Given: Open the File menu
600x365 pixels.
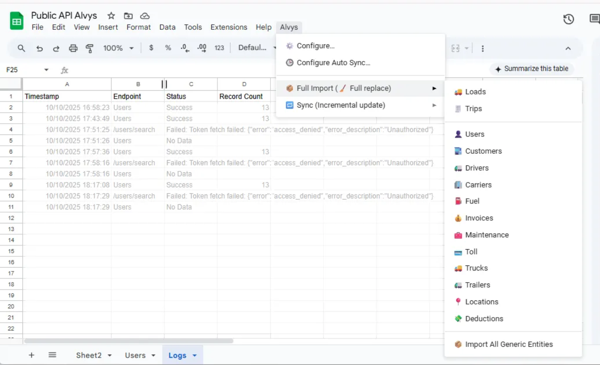Looking at the screenshot, I should 37,27.
